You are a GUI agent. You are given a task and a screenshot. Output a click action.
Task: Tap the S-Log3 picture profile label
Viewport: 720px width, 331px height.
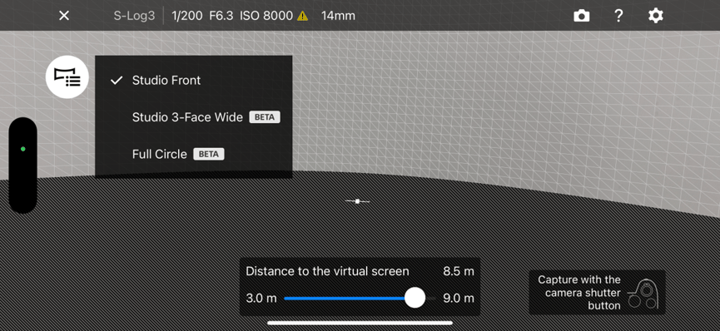click(135, 16)
